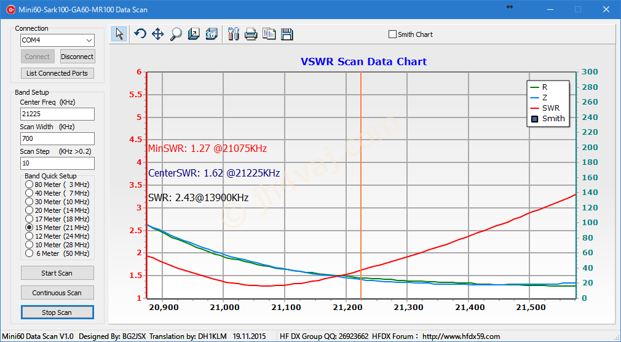Click the 'Mini60 Data Scan V1.0' status text

click(x=38, y=336)
